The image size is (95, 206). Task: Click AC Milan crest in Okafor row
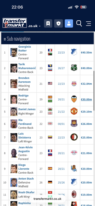74,194
